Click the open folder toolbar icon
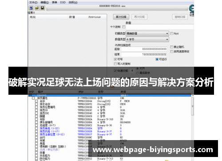The image size is (222, 161). click(x=37, y=8)
